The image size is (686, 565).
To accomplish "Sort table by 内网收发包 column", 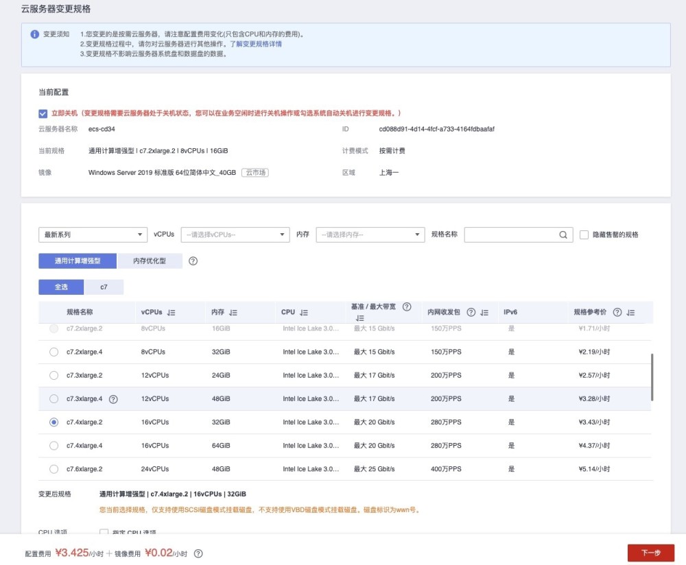I will [x=484, y=313].
